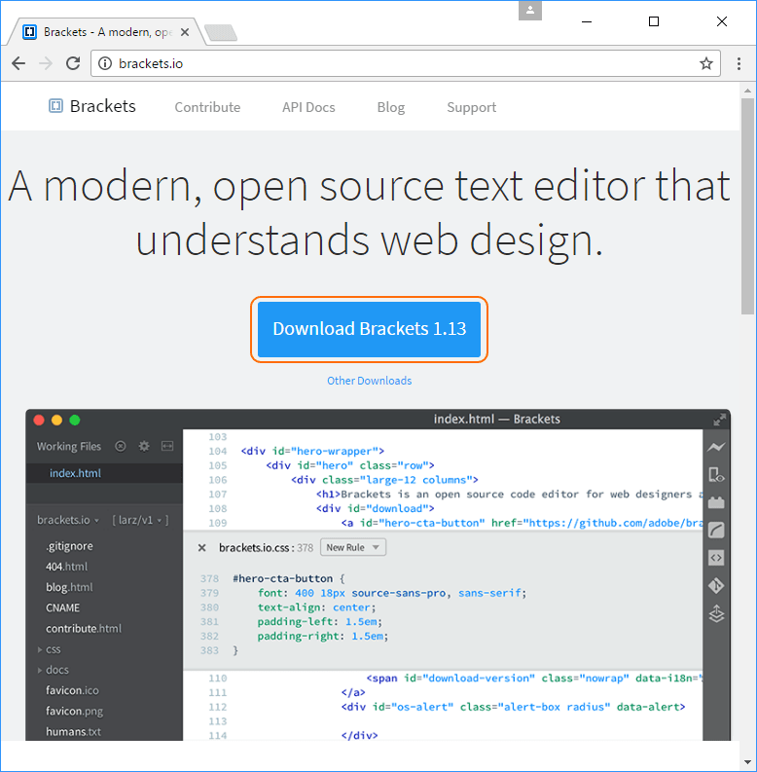
Task: Open 404.html in the file tree
Action: coord(66,567)
